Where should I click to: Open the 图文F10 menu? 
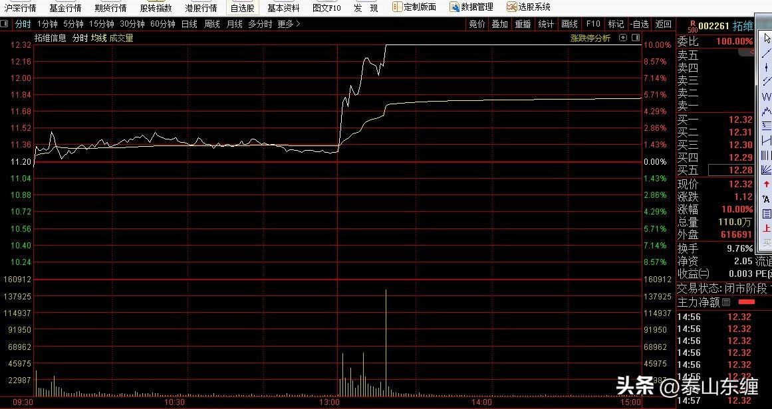click(x=327, y=8)
